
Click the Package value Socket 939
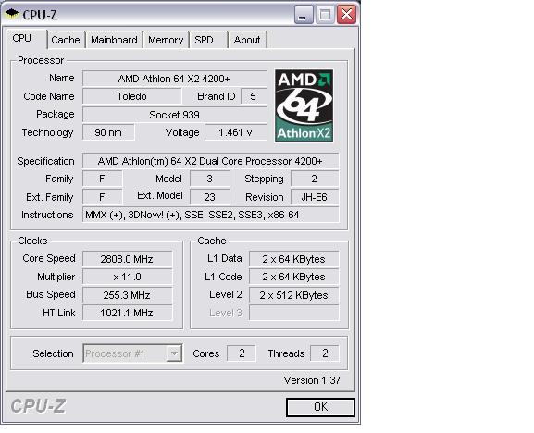[x=174, y=115]
